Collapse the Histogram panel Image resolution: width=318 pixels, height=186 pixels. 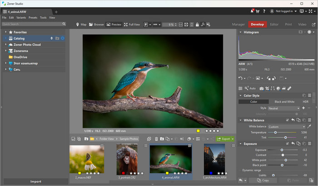click(241, 32)
